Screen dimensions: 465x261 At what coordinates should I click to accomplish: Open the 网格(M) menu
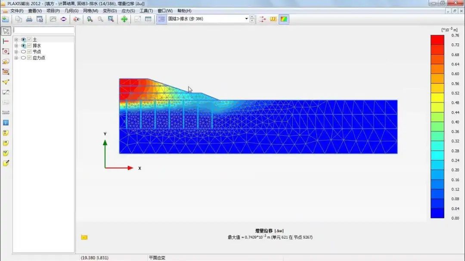[90, 11]
